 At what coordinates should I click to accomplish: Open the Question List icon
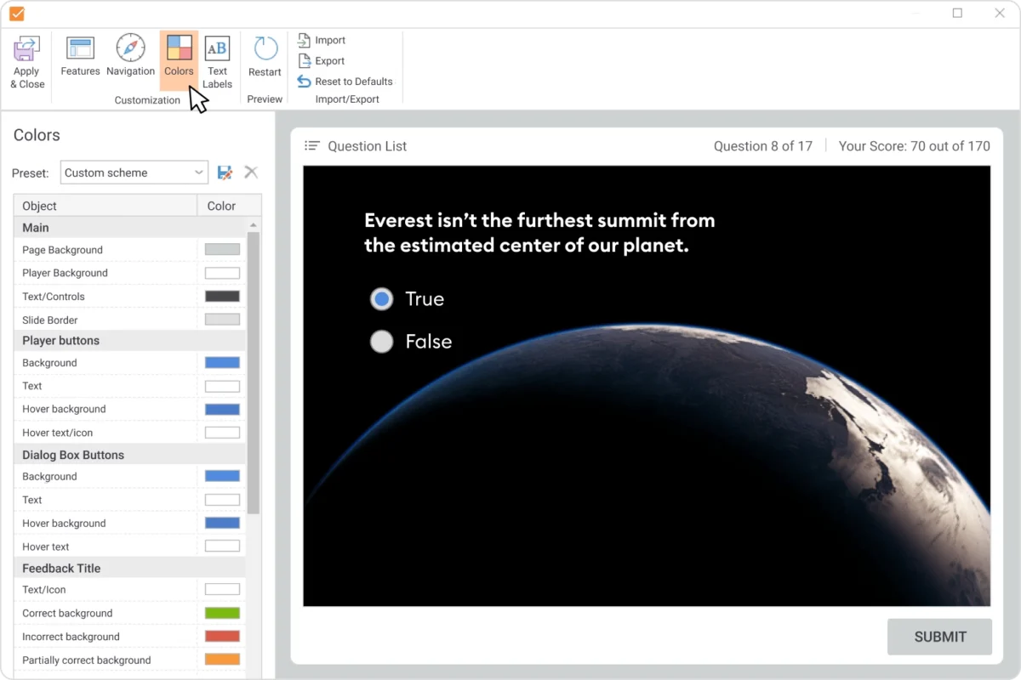click(x=312, y=146)
